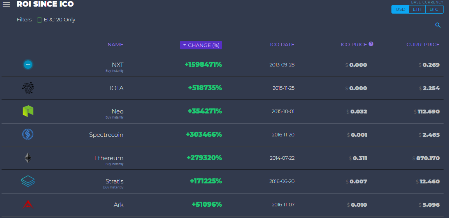Click the +518735% change value
The height and width of the screenshot is (218, 449).
[x=205, y=88]
